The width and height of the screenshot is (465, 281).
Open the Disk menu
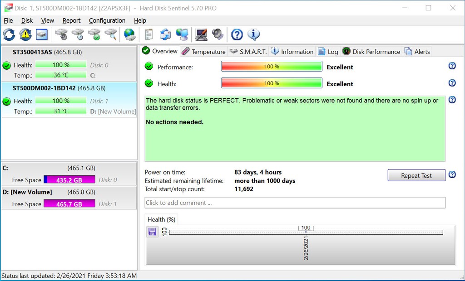(27, 20)
